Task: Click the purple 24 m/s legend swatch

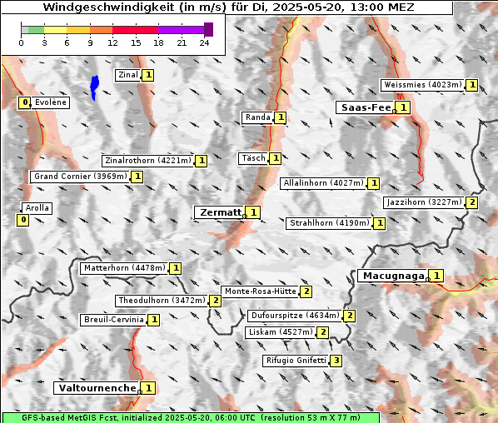Action: pos(208,29)
